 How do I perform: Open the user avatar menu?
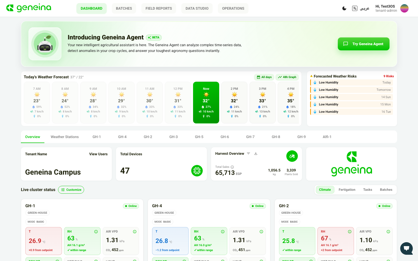click(x=404, y=8)
